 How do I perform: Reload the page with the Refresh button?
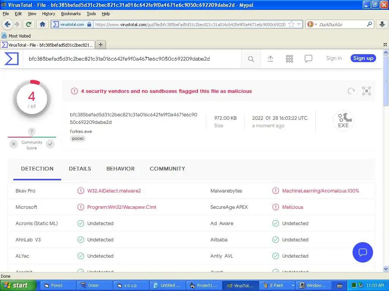pos(29,24)
